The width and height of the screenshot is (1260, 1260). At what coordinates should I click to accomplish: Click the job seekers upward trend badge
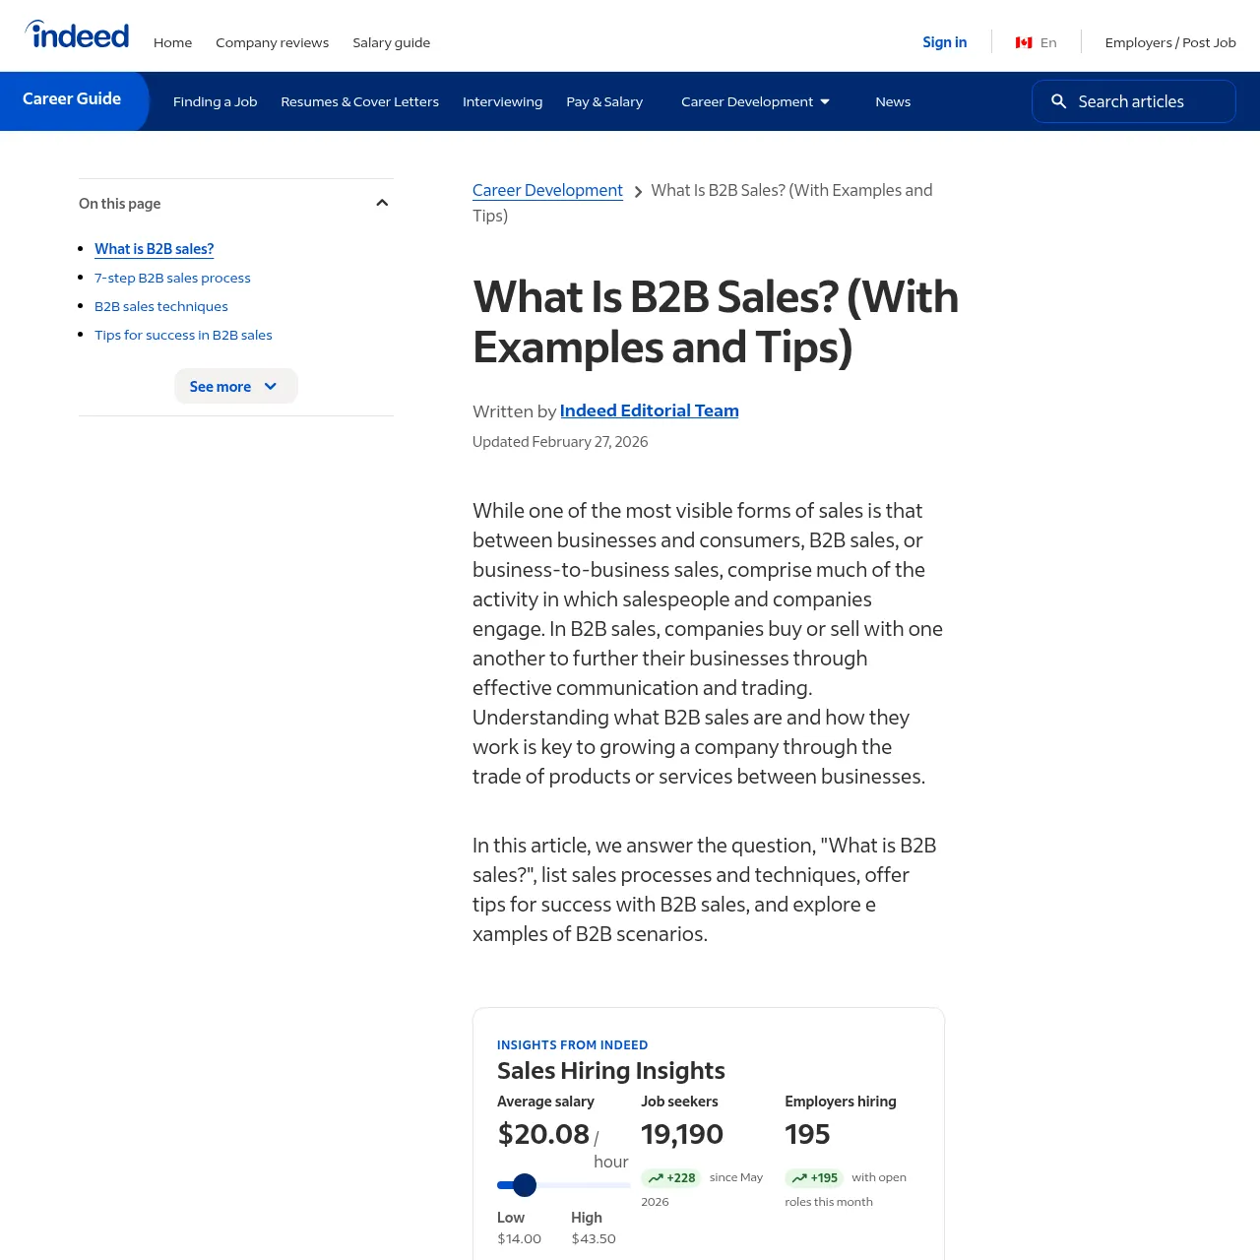pyautogui.click(x=670, y=1178)
